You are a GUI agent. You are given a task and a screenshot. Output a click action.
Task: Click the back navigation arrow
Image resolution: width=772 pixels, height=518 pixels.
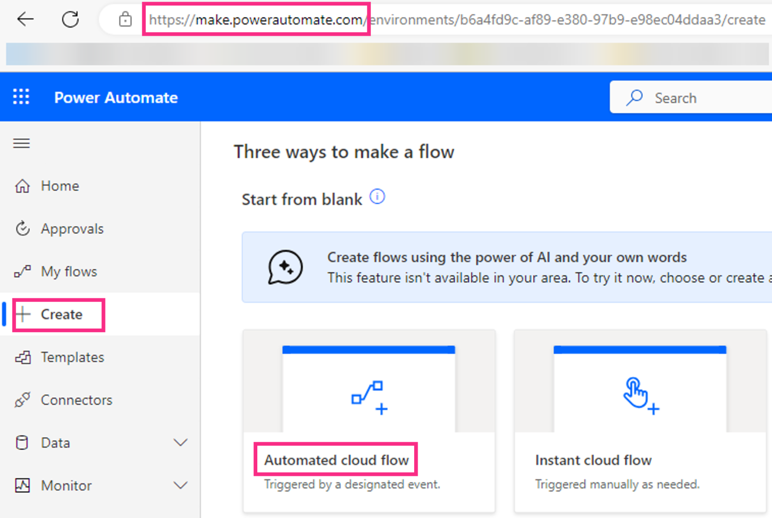(x=25, y=19)
